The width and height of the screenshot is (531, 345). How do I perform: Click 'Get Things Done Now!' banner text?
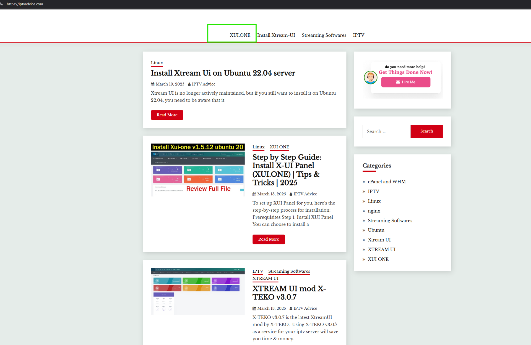tap(405, 72)
